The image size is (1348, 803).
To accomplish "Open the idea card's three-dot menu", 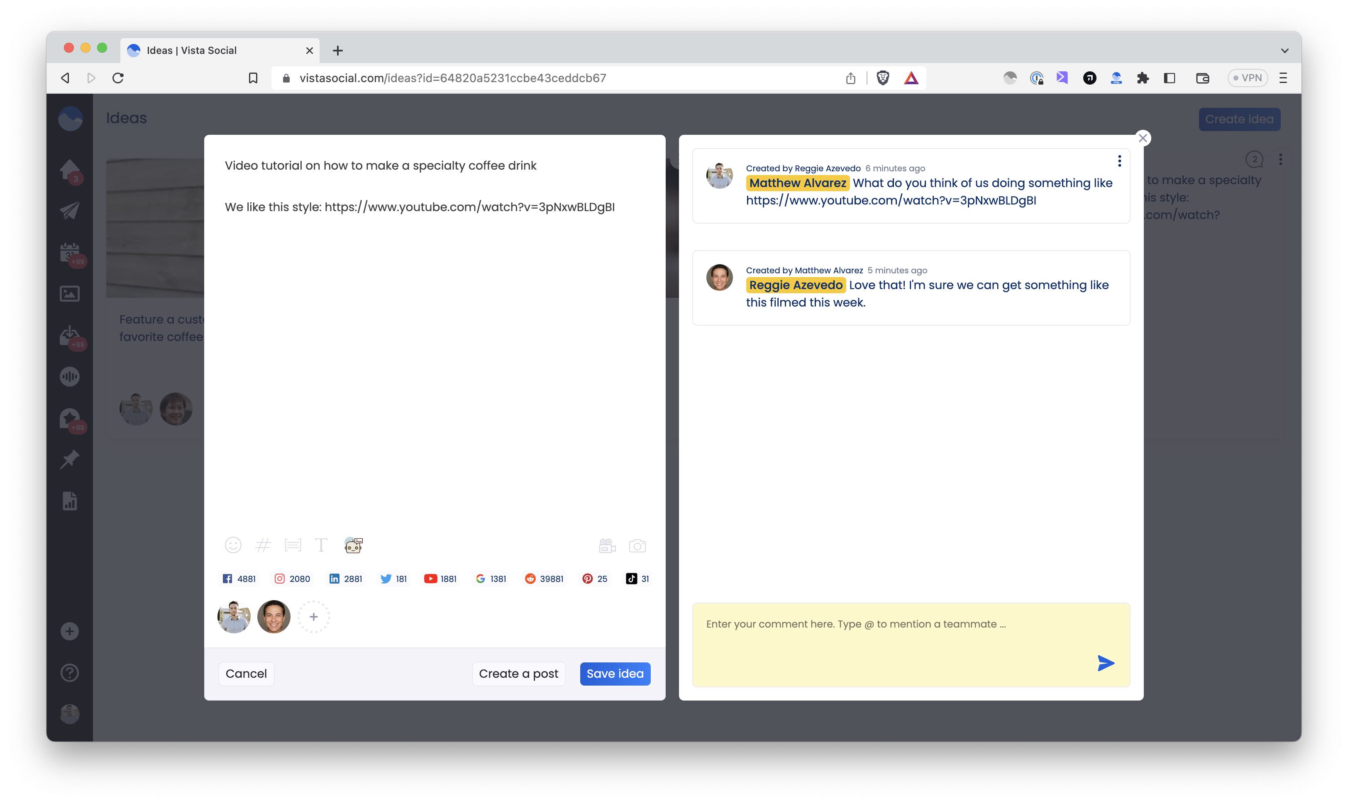I will pyautogui.click(x=1281, y=158).
